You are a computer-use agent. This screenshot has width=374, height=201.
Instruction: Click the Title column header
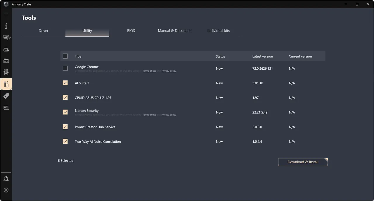78,56
